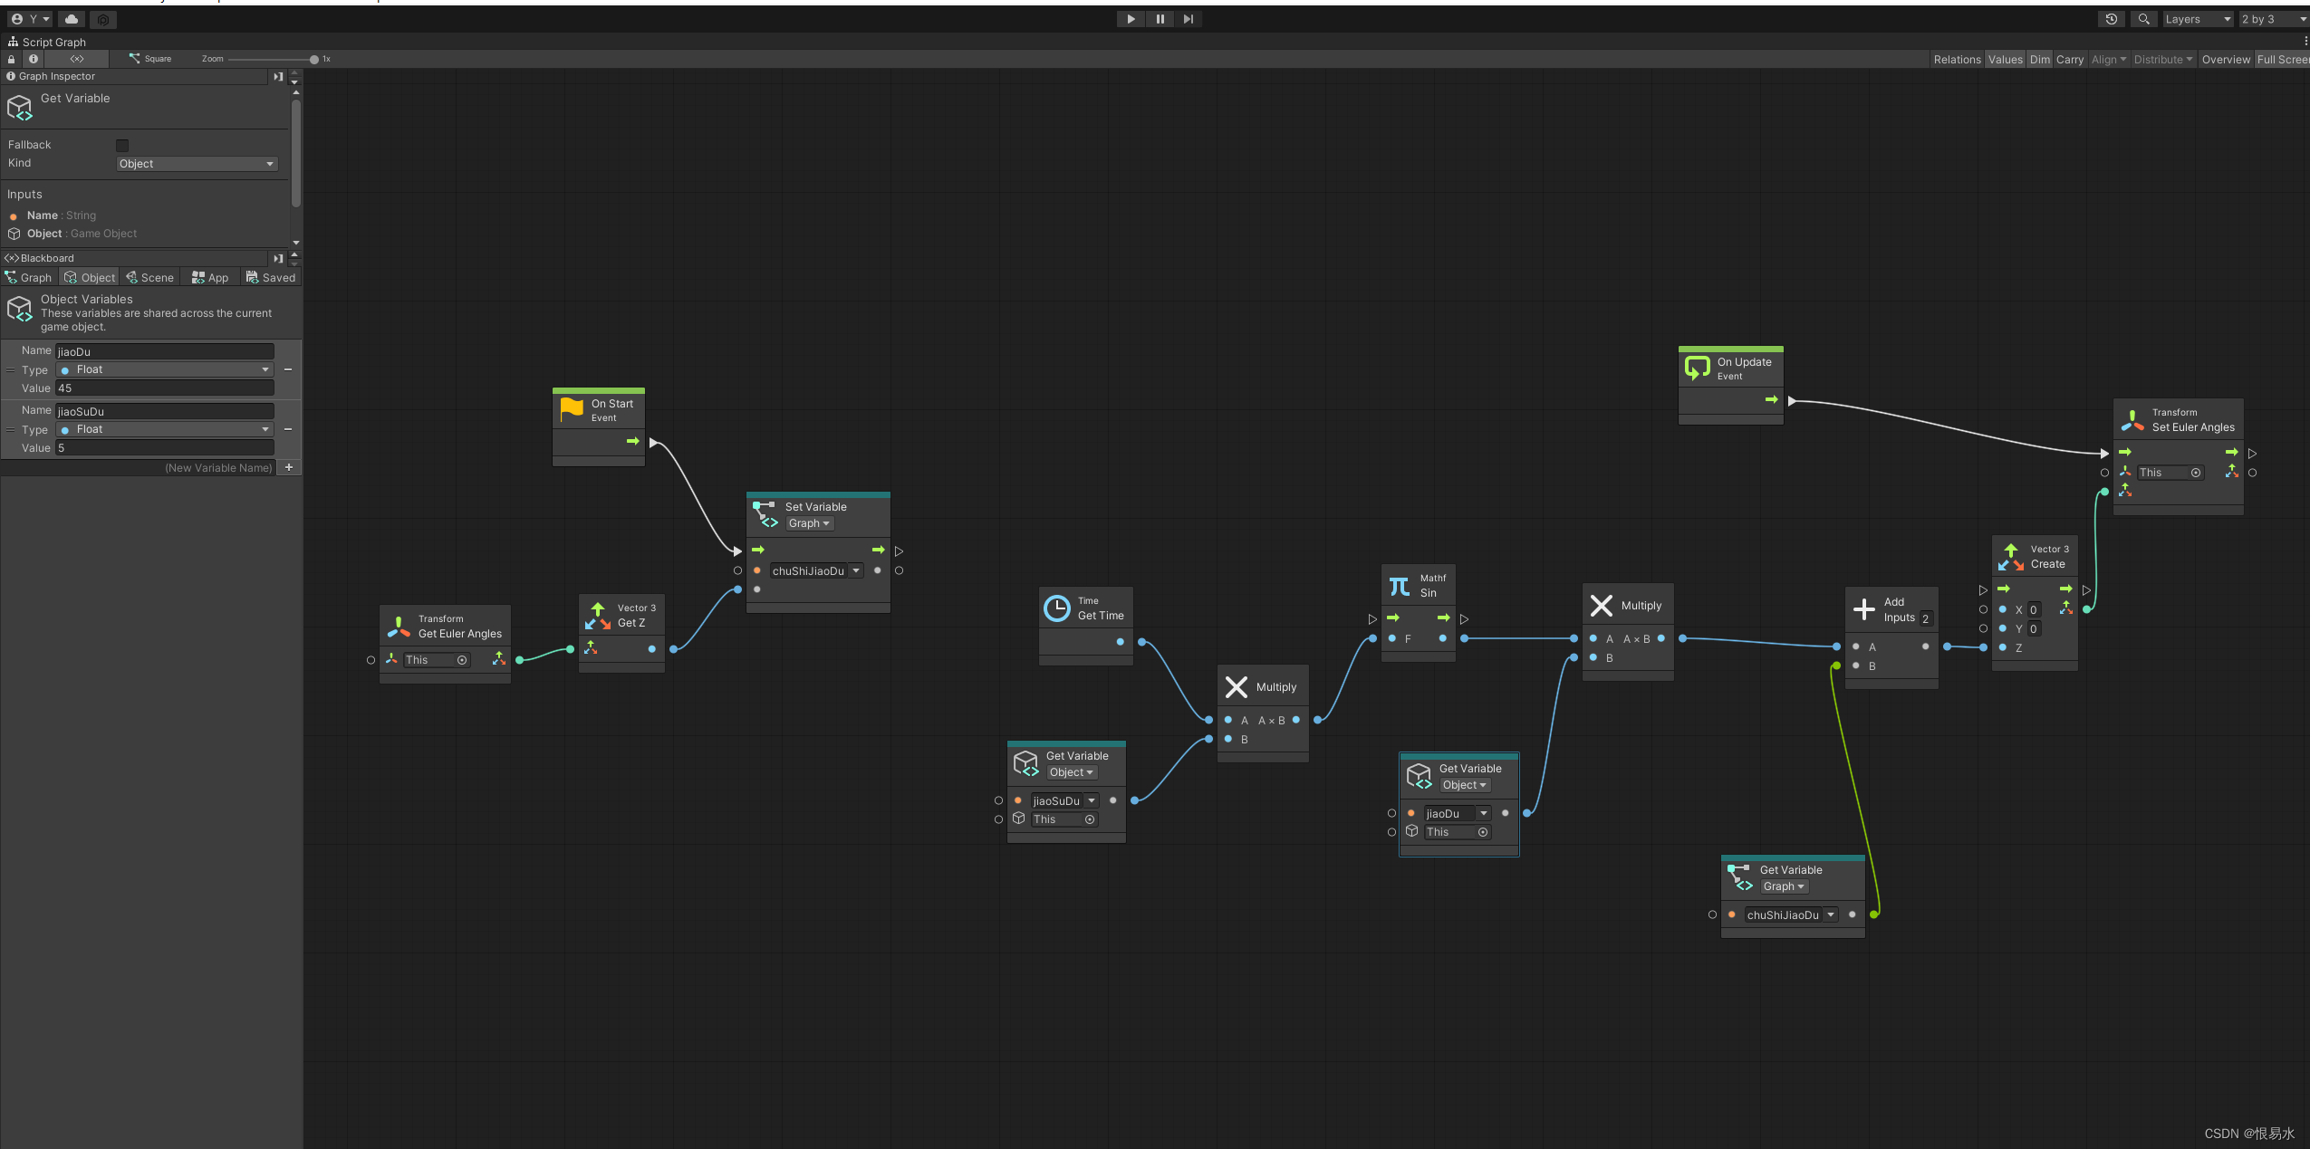The width and height of the screenshot is (2310, 1149).
Task: Click the undo history icon
Action: coord(2111,19)
